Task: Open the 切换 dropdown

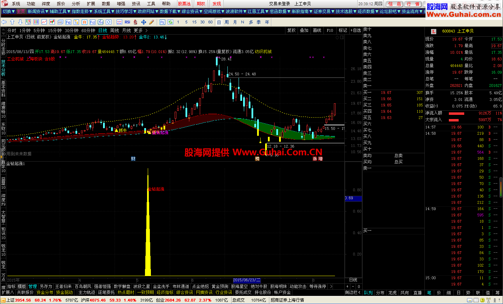Action: tap(9, 12)
